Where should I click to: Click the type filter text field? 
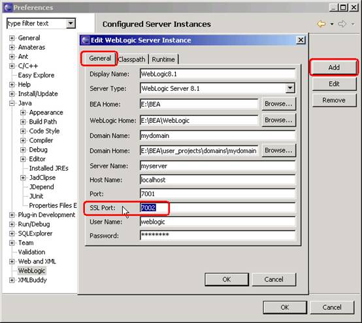coord(37,24)
